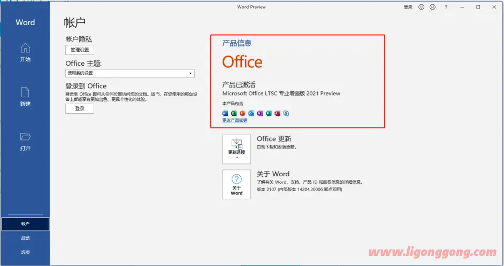This screenshot has width=504, height=266.
Task: Click the 产品已激活 text
Action: (239, 85)
